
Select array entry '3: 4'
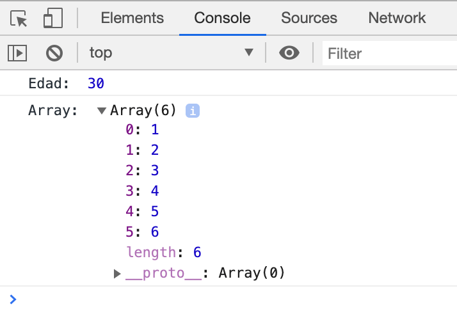(142, 191)
